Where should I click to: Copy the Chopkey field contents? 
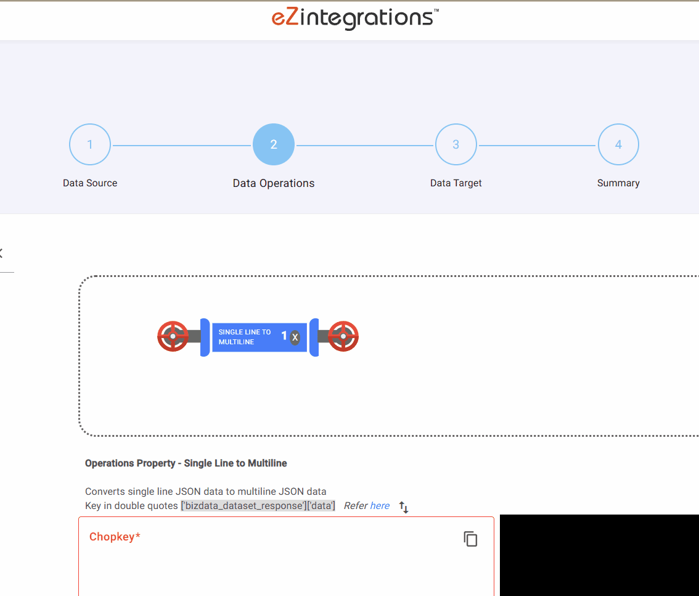470,539
